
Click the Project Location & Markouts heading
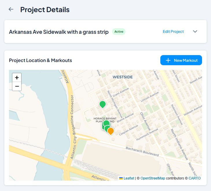(x=41, y=60)
